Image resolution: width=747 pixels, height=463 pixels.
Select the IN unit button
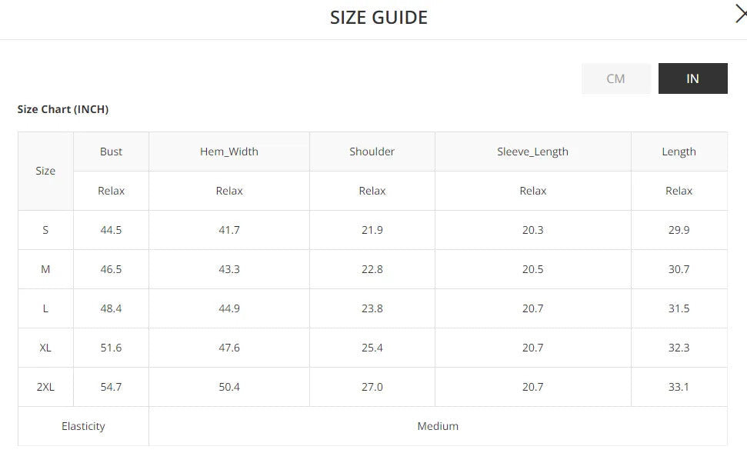coord(692,78)
